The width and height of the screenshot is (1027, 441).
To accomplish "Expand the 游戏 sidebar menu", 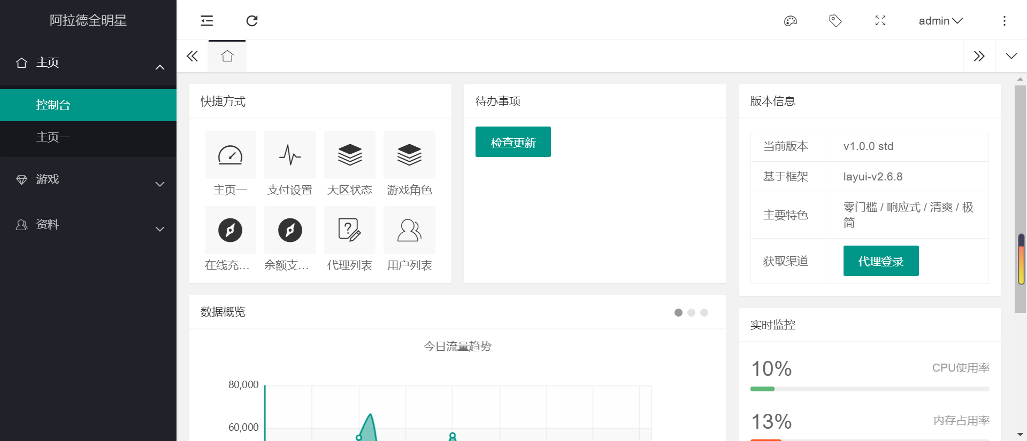I will (x=88, y=179).
